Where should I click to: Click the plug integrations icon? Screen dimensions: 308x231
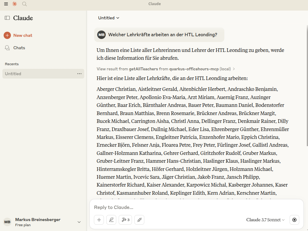(x=140, y=220)
